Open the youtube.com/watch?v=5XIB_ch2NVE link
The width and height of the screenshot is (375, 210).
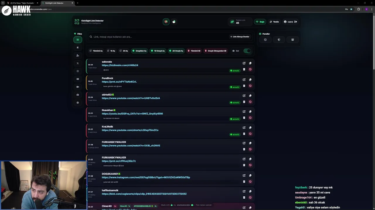131,146
